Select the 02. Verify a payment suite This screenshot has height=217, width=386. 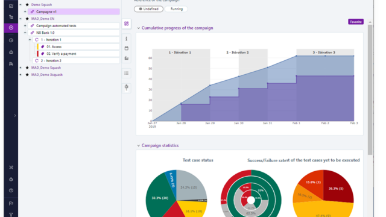(x=78, y=54)
